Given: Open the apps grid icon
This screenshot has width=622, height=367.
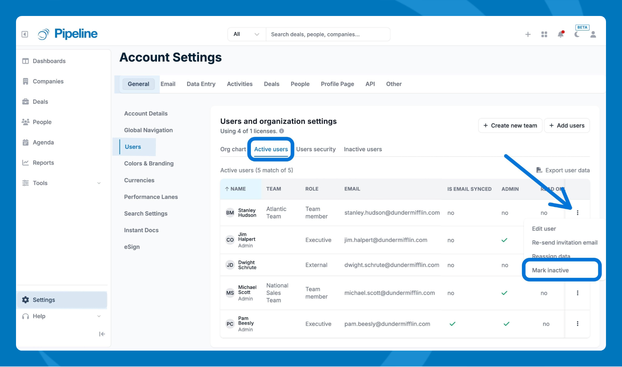Looking at the screenshot, I should pos(544,34).
